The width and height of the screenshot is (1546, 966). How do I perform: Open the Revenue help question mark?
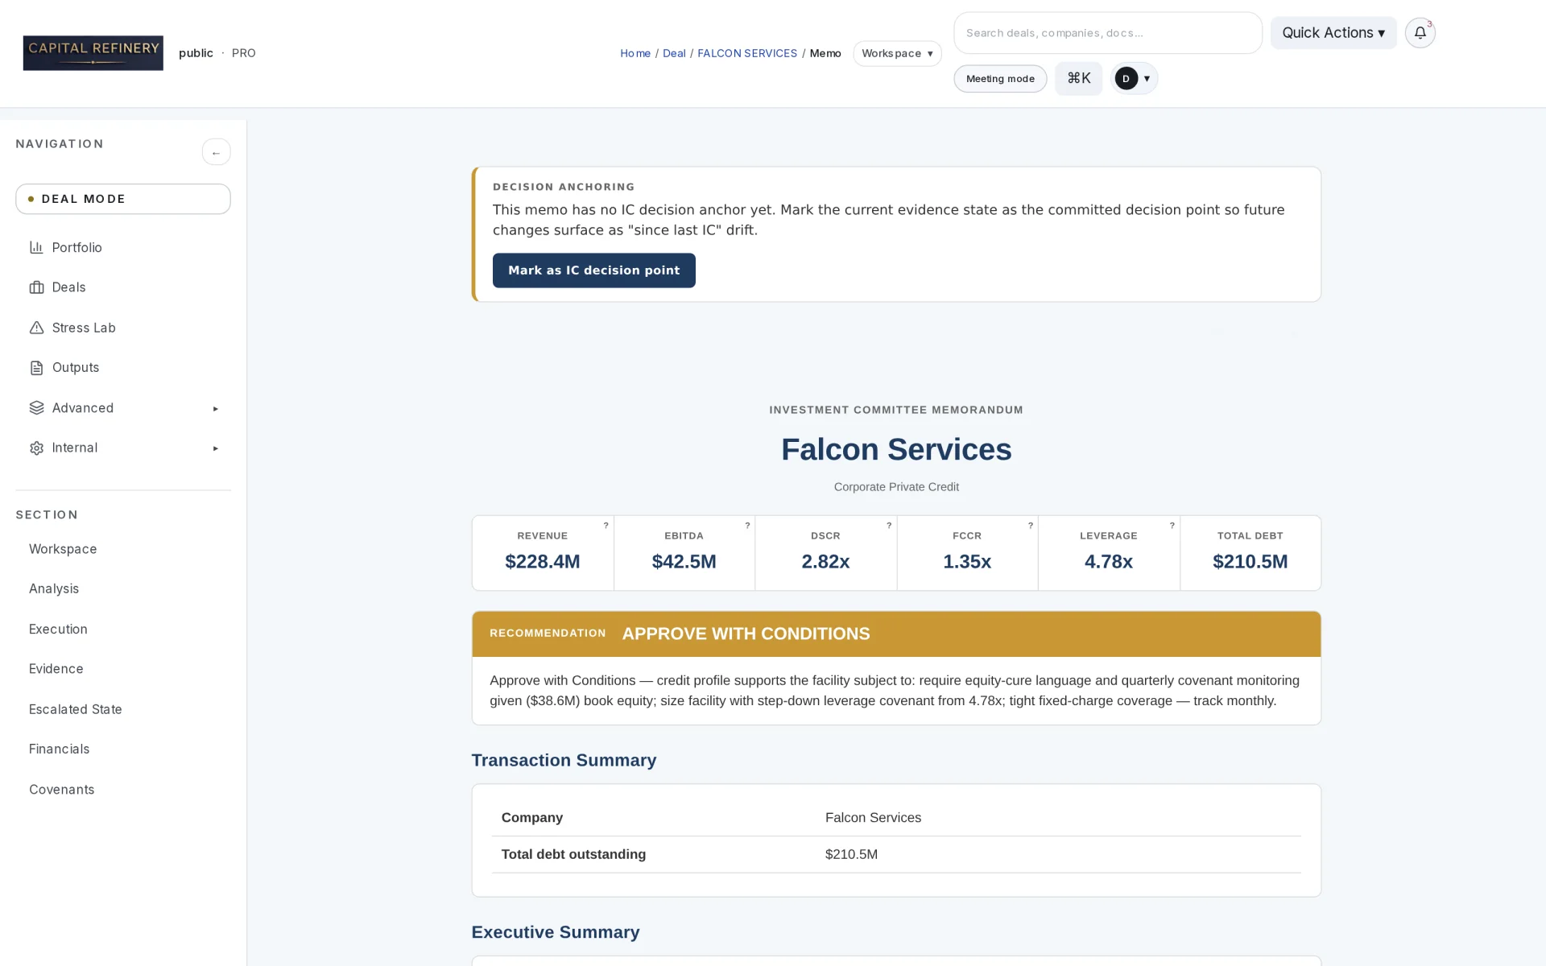pyautogui.click(x=606, y=526)
